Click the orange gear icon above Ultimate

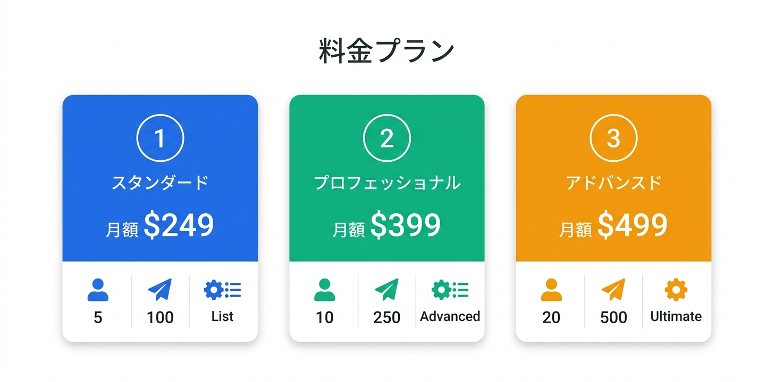(676, 290)
